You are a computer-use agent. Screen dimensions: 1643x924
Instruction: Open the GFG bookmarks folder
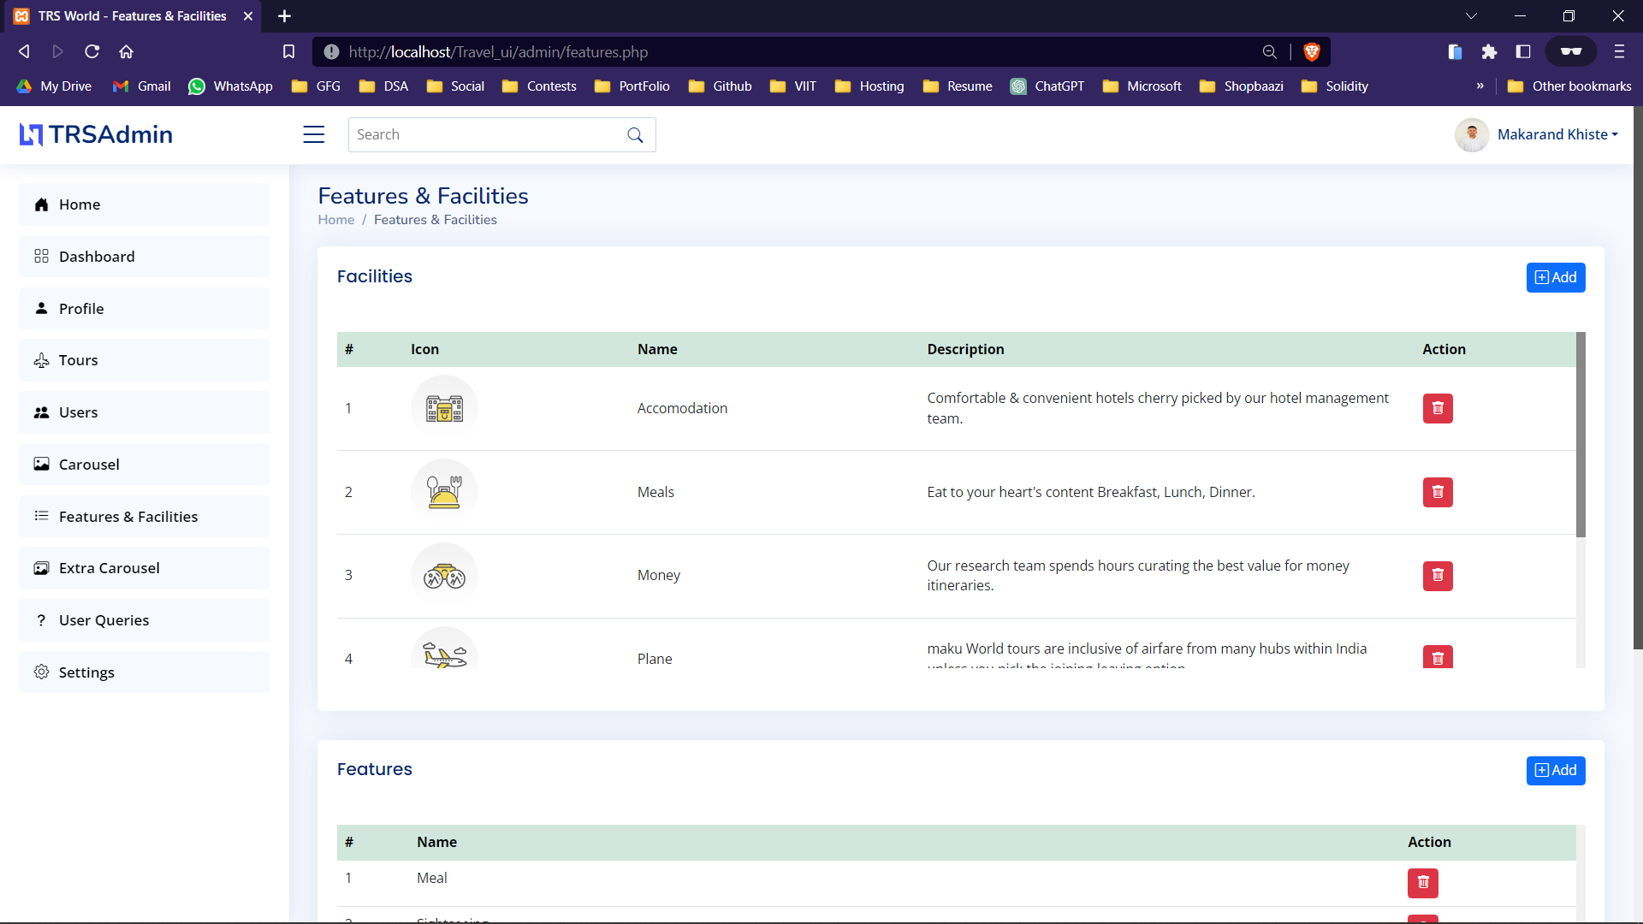[x=316, y=86]
